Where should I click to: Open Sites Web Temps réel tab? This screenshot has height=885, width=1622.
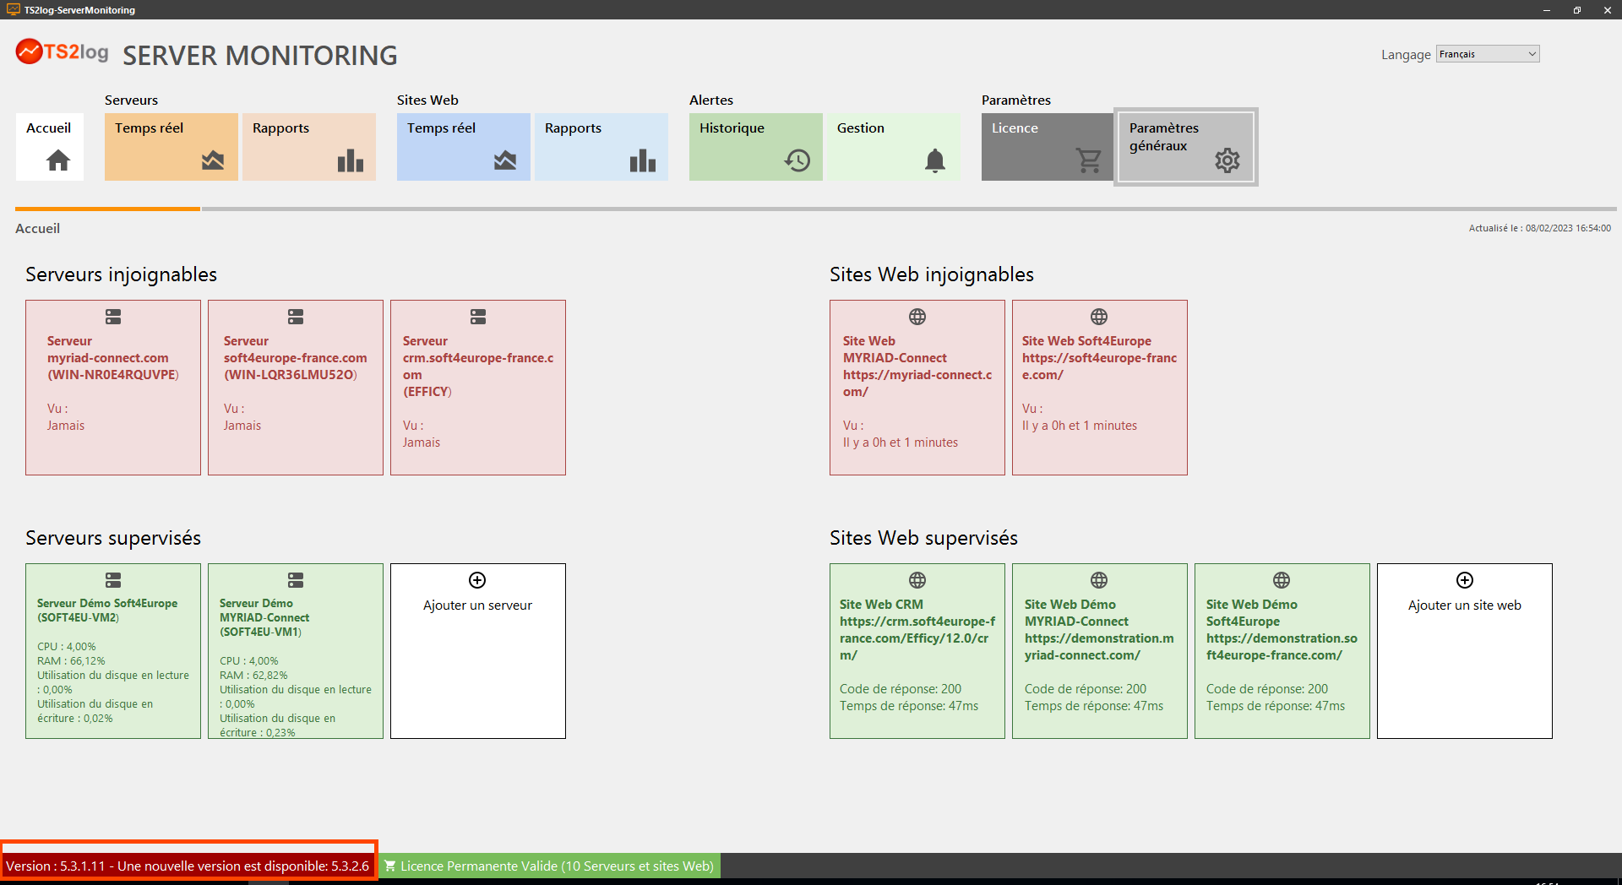[464, 147]
